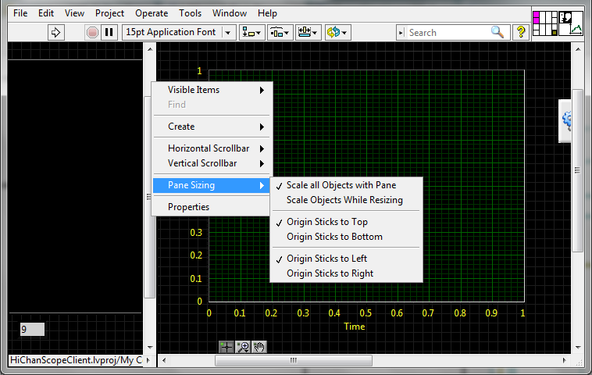The width and height of the screenshot is (592, 375).
Task: Open the Tools menu
Action: (x=190, y=13)
